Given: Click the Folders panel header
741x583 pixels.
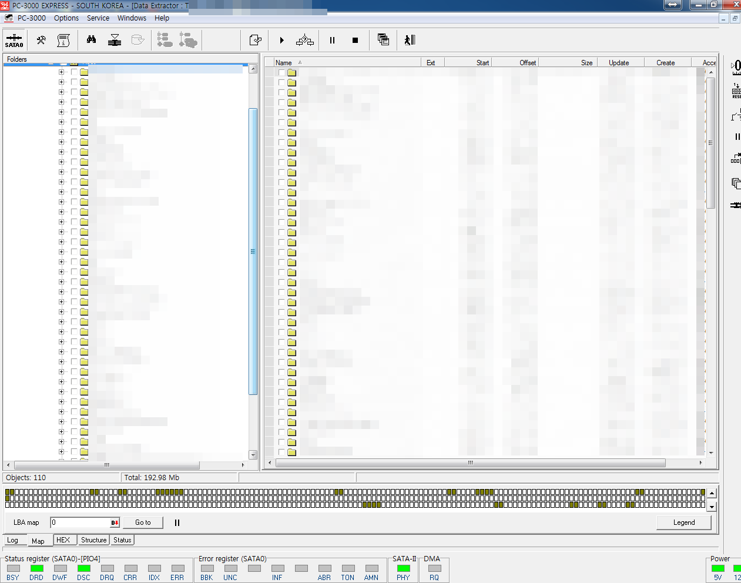Looking at the screenshot, I should click(130, 59).
